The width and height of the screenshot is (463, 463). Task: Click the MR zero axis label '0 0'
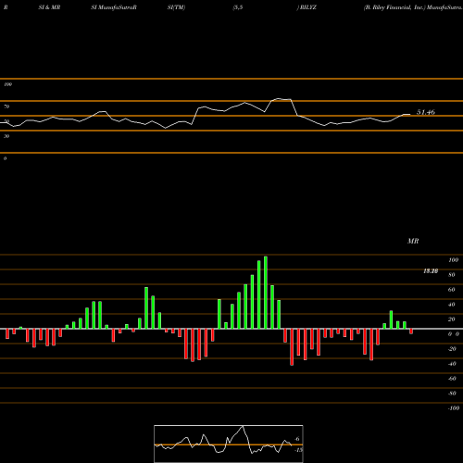click(454, 334)
